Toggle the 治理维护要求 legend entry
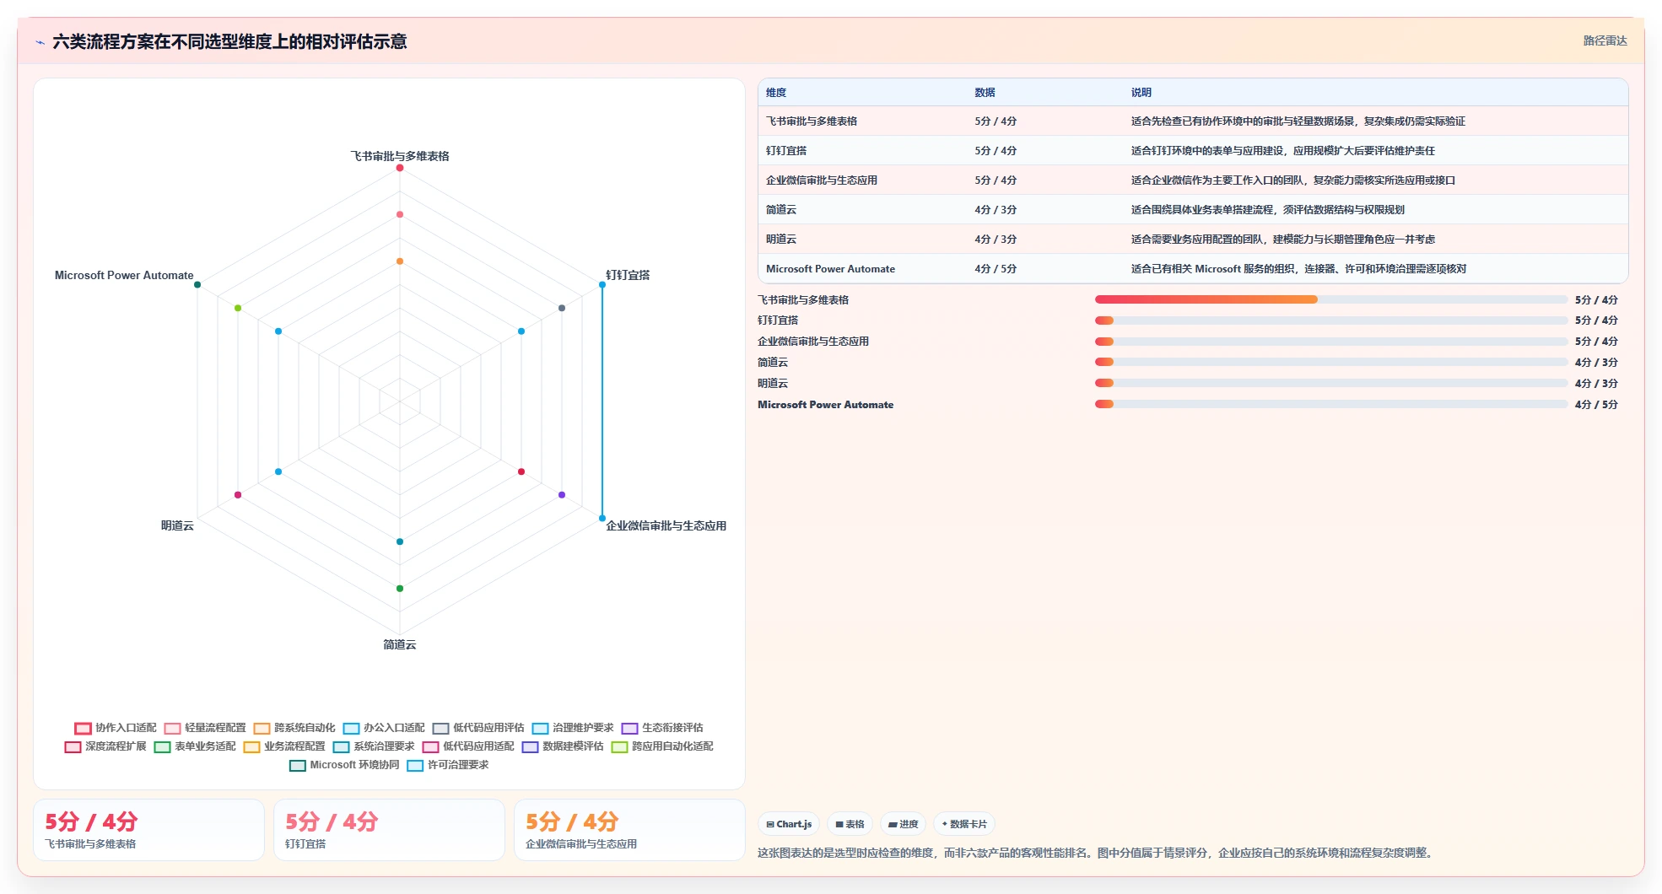 [x=573, y=728]
